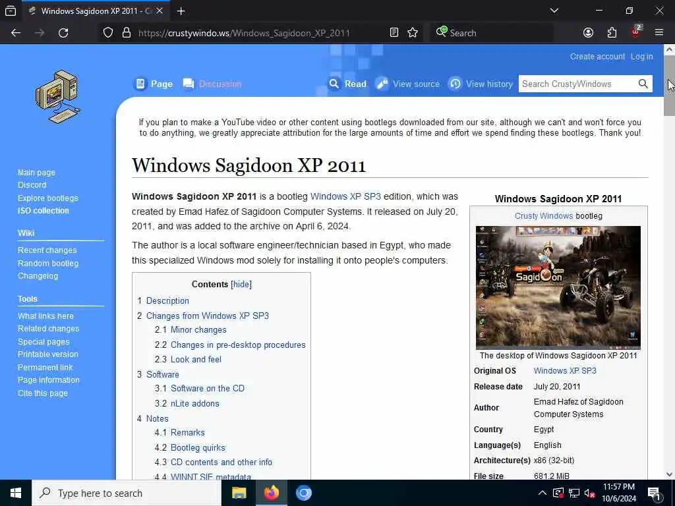Show hidden system tray icons
This screenshot has height=506, width=675.
click(x=543, y=493)
